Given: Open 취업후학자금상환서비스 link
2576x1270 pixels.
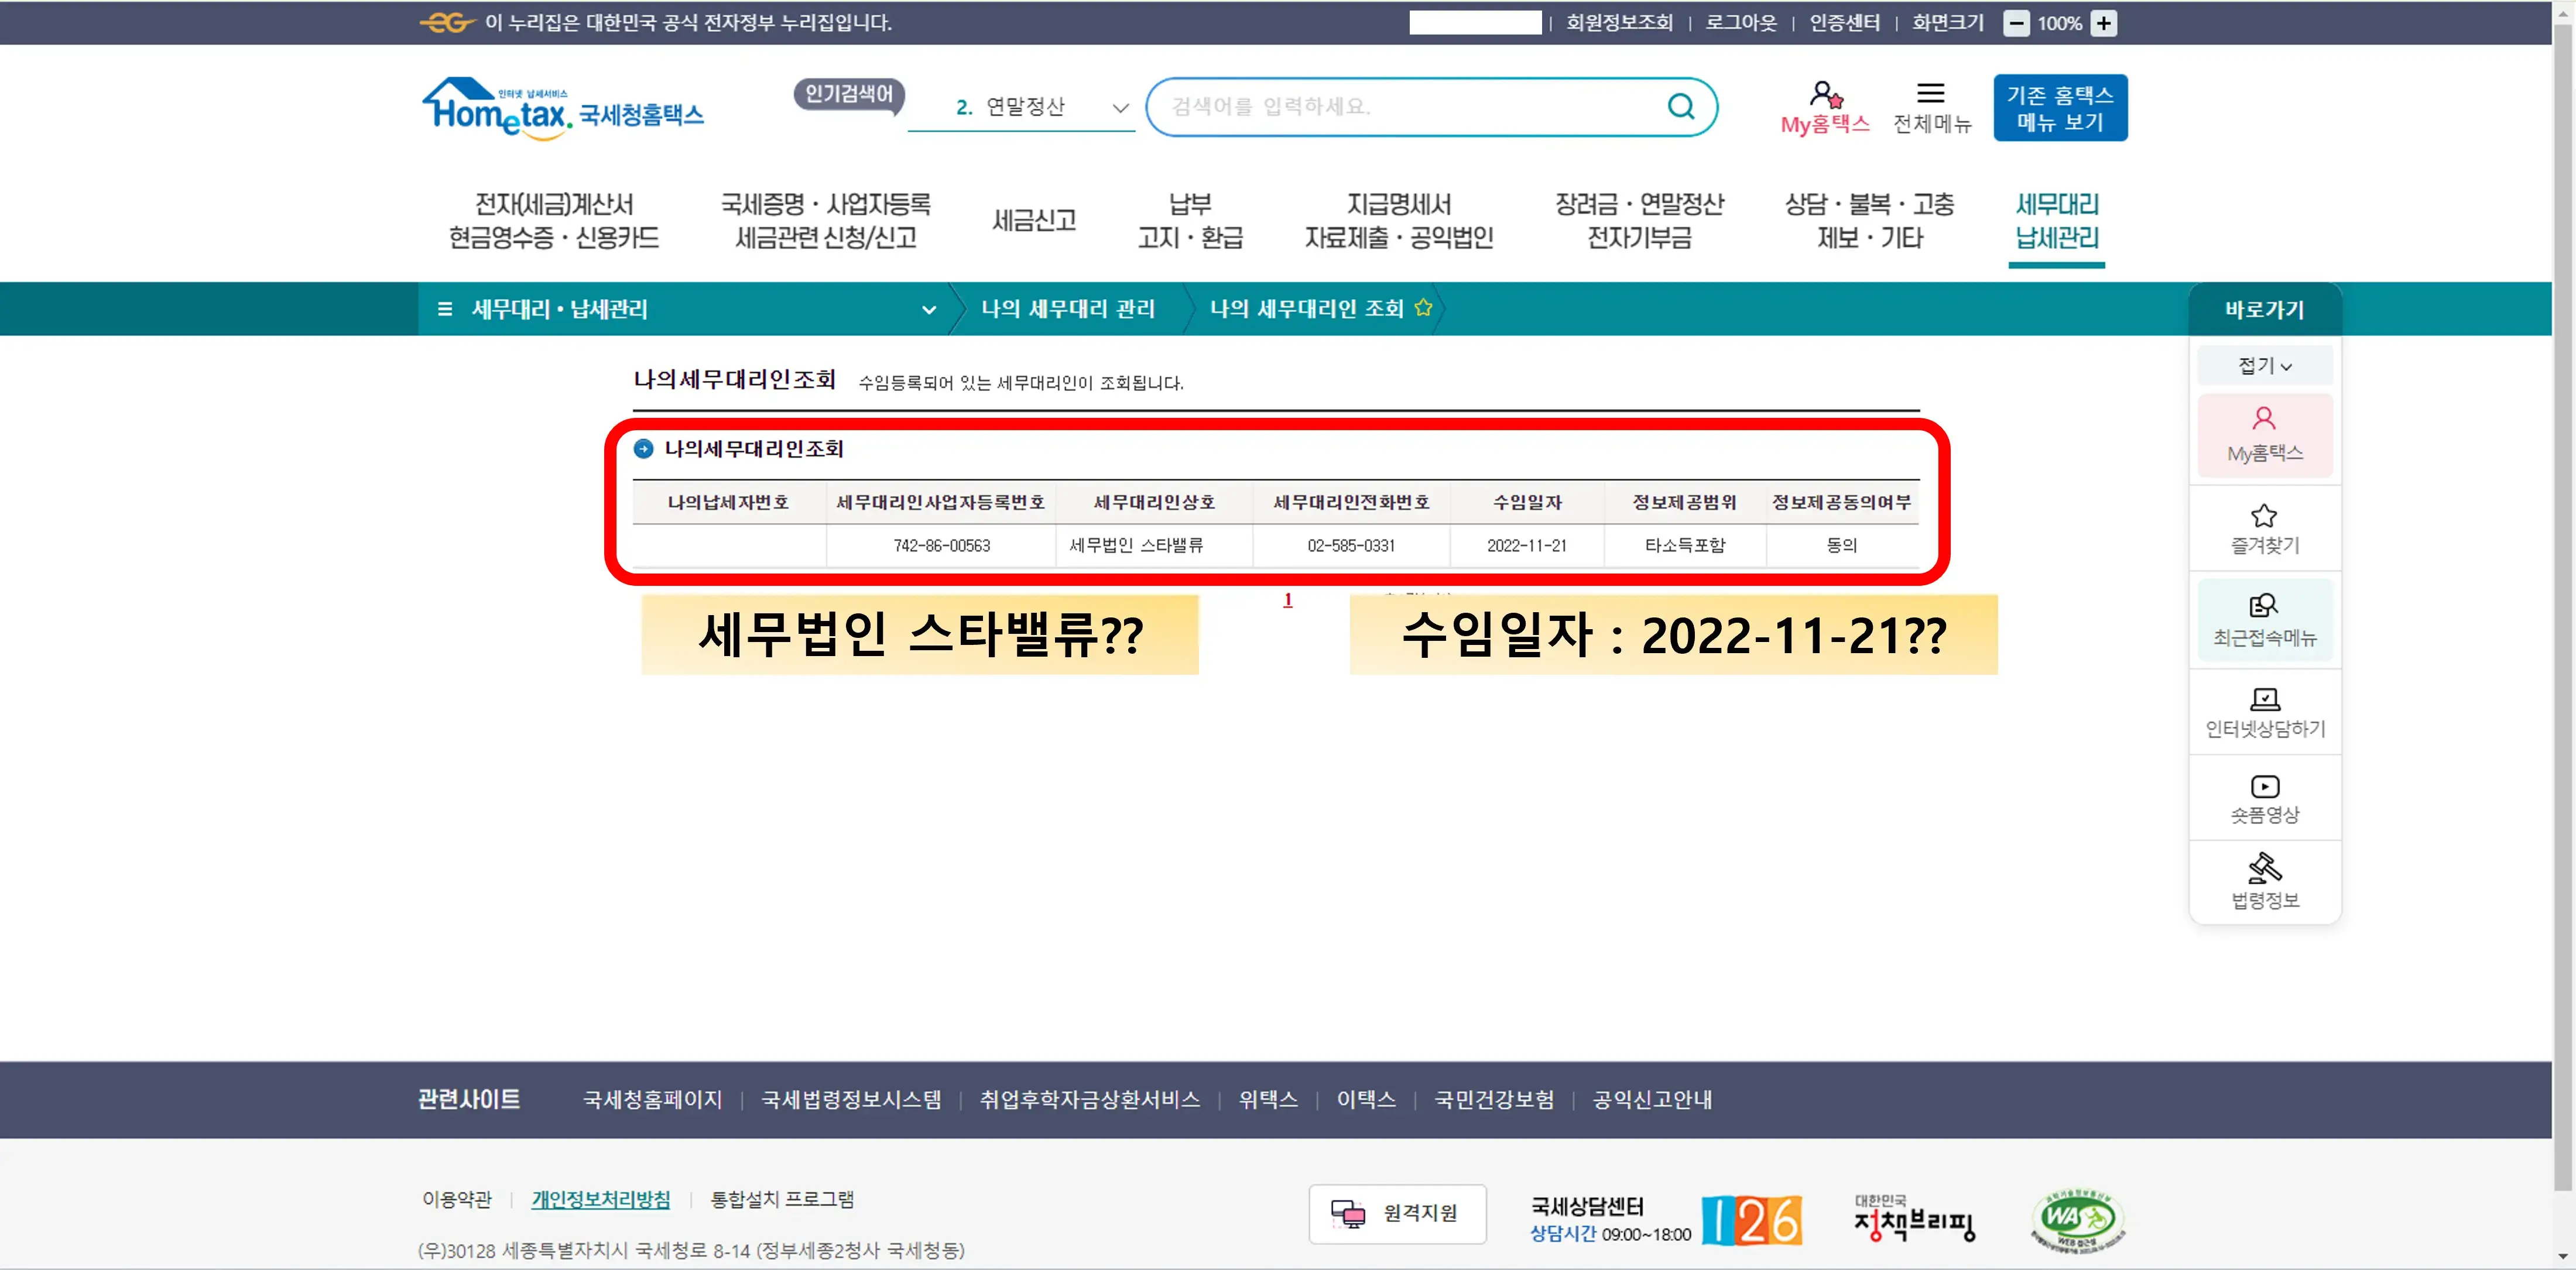Looking at the screenshot, I should point(1089,1099).
